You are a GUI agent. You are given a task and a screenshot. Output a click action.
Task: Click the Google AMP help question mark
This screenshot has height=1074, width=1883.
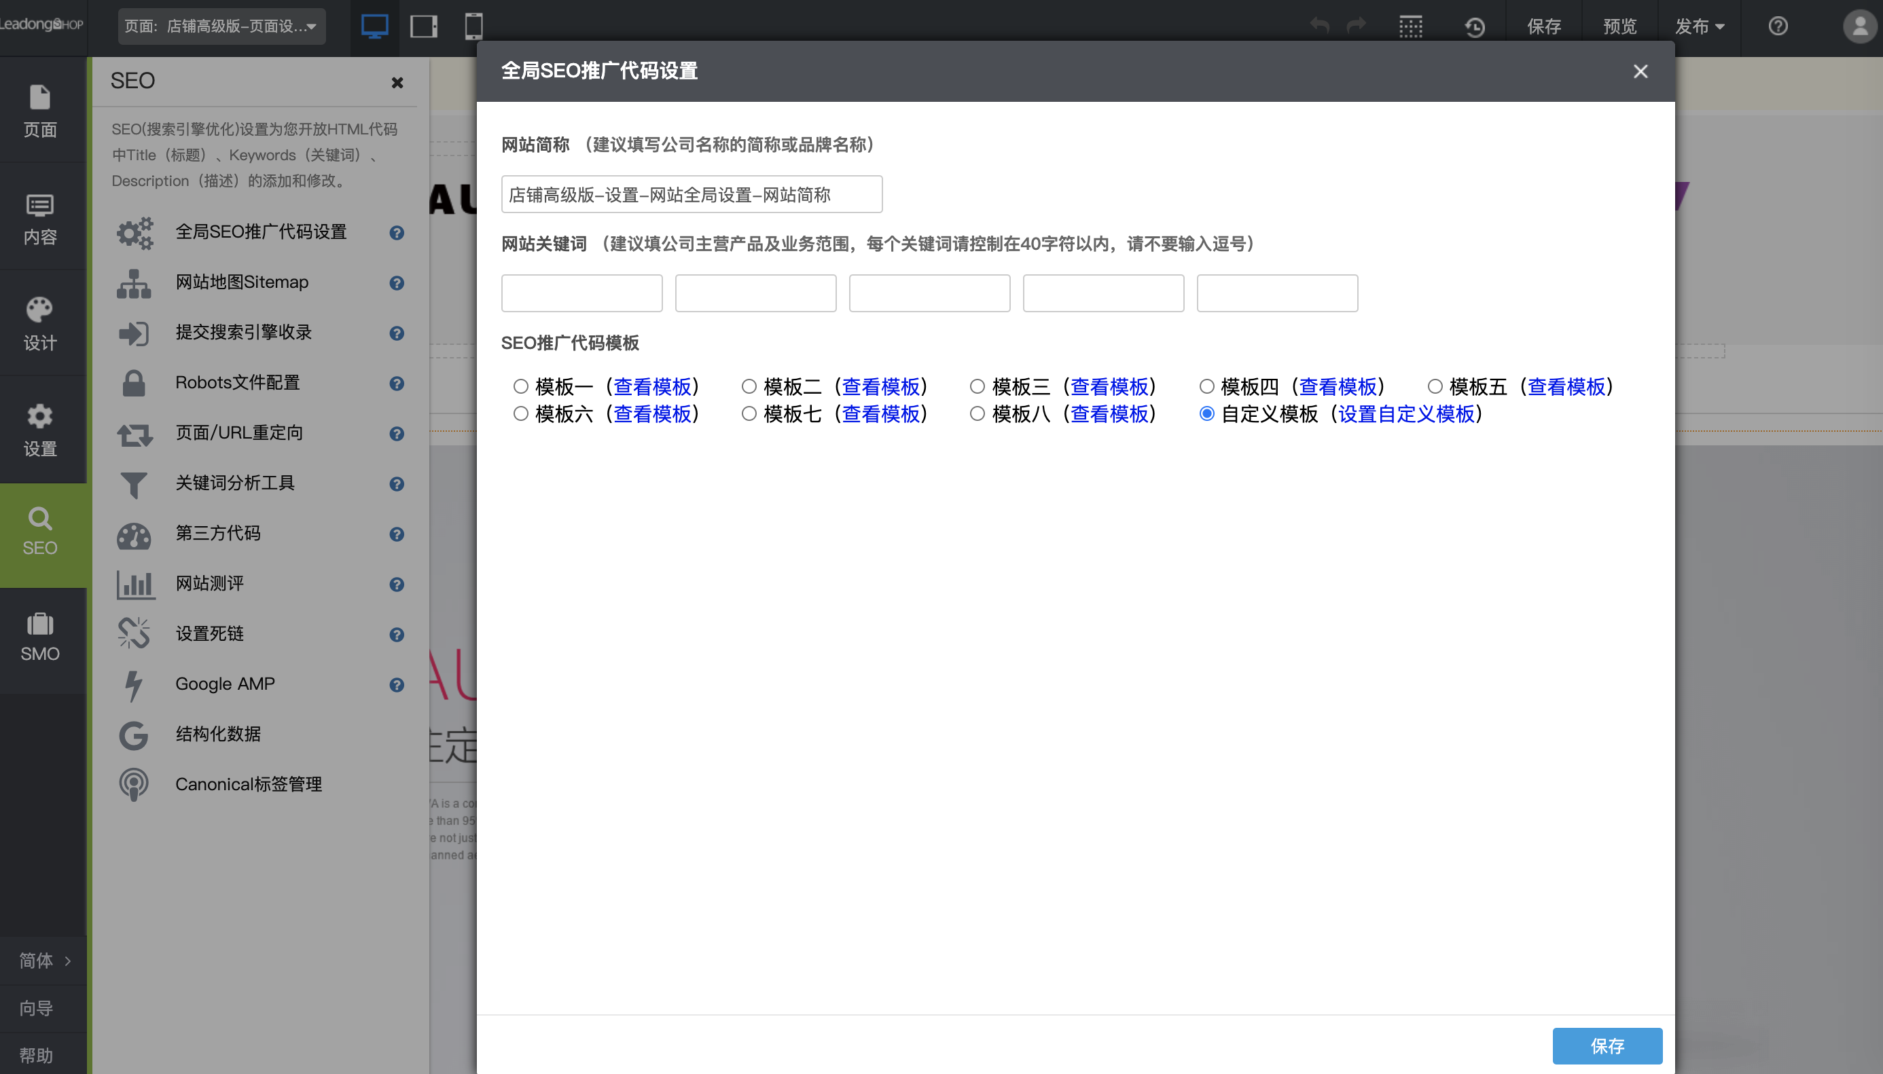[x=396, y=685]
